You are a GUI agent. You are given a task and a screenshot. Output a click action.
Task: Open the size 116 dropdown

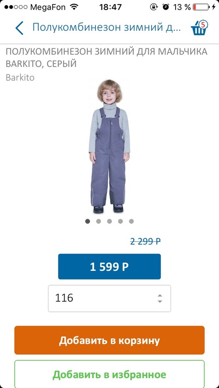[x=109, y=298]
